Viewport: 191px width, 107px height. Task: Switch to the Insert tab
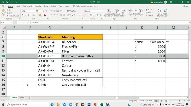pyautogui.click(x=18, y=6)
